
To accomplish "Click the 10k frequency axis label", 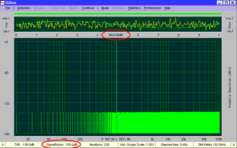I will [x=168, y=139].
